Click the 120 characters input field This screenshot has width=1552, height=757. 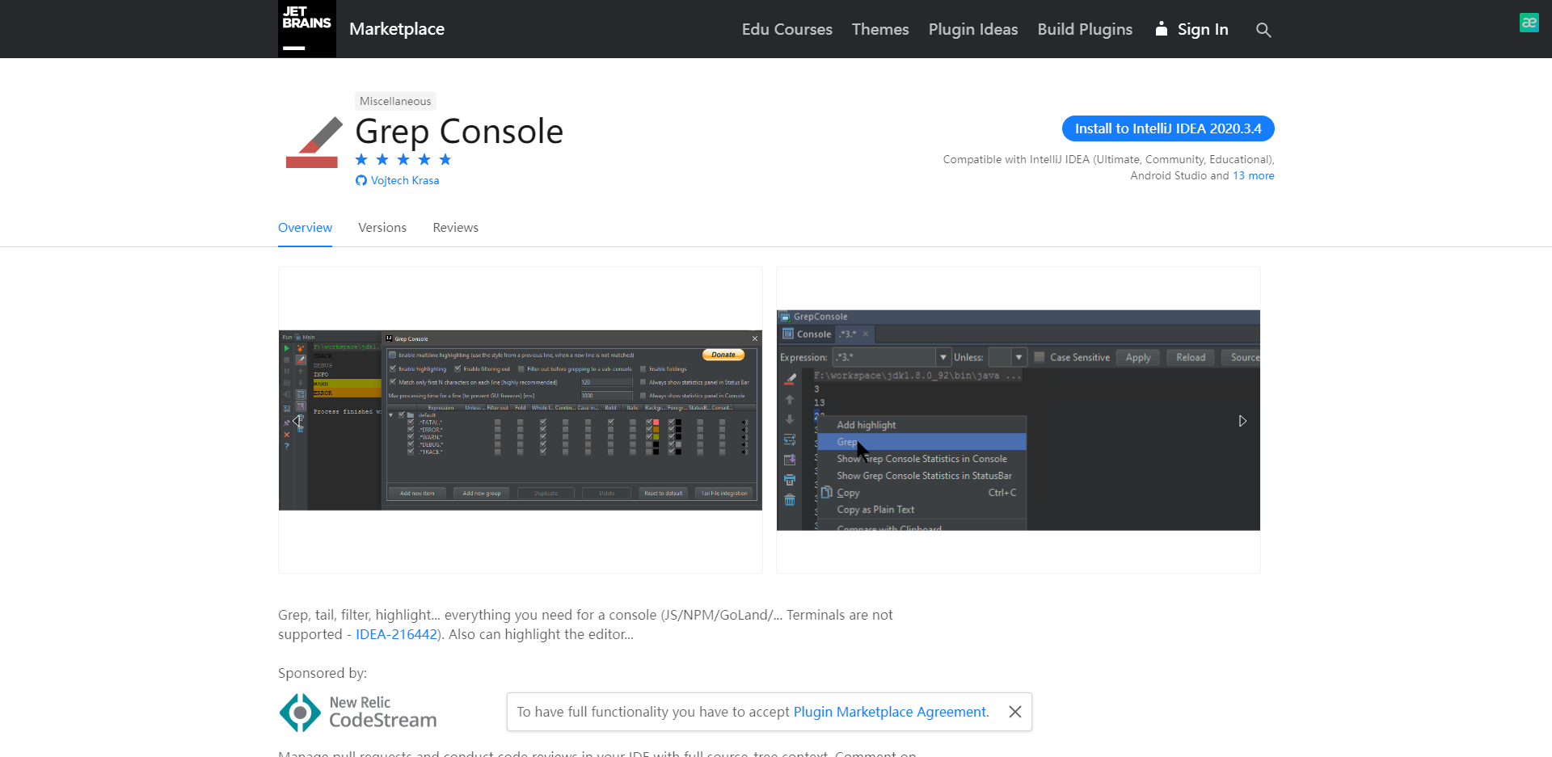pos(606,382)
